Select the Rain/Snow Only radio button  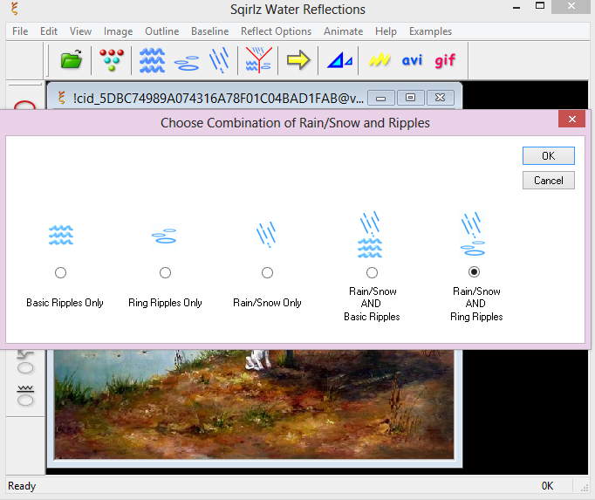click(x=267, y=273)
